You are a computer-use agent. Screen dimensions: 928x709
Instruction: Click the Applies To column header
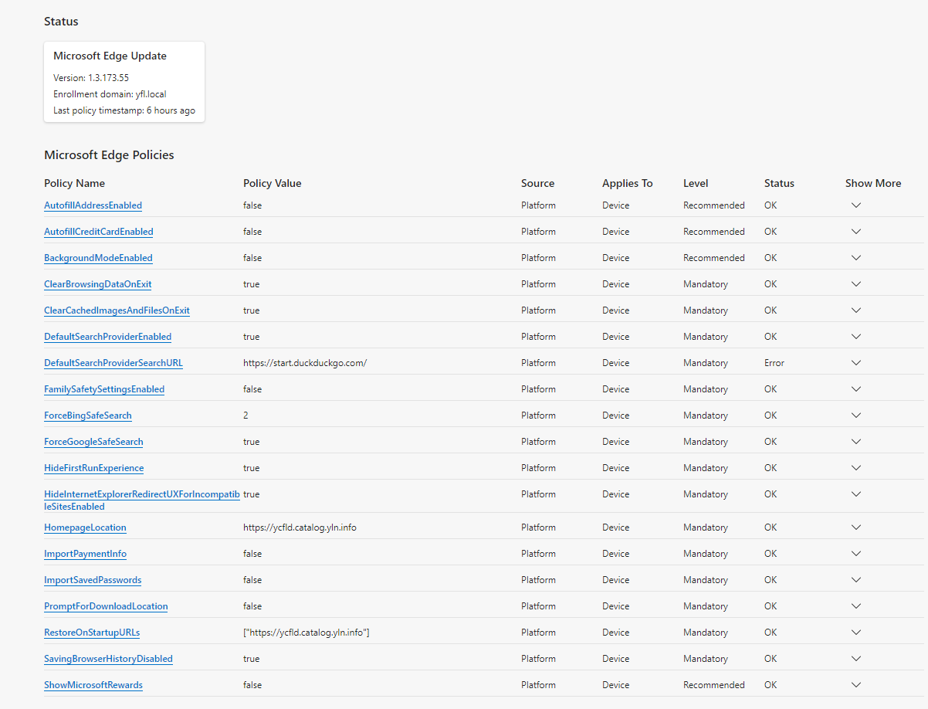(x=628, y=183)
